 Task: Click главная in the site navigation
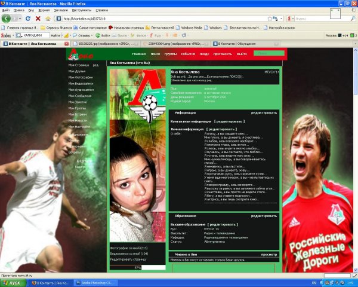(138, 54)
